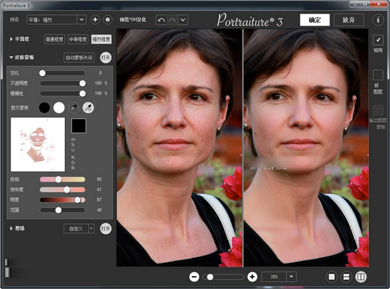Viewport: 390px width, 289px height.
Task: Click the 确定 confirm button
Action: pyautogui.click(x=315, y=19)
